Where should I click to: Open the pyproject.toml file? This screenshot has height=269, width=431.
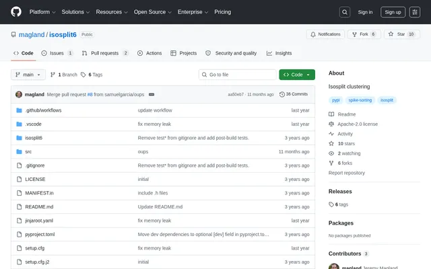40,234
